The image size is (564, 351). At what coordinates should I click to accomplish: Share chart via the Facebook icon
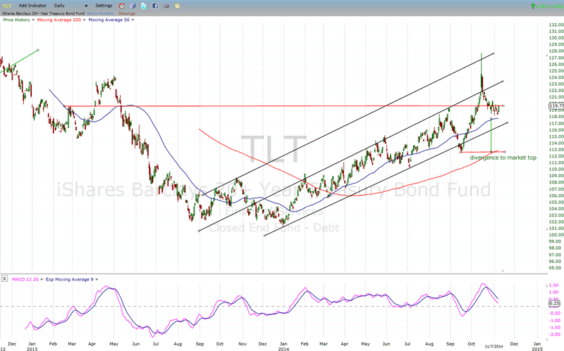pyautogui.click(x=155, y=6)
